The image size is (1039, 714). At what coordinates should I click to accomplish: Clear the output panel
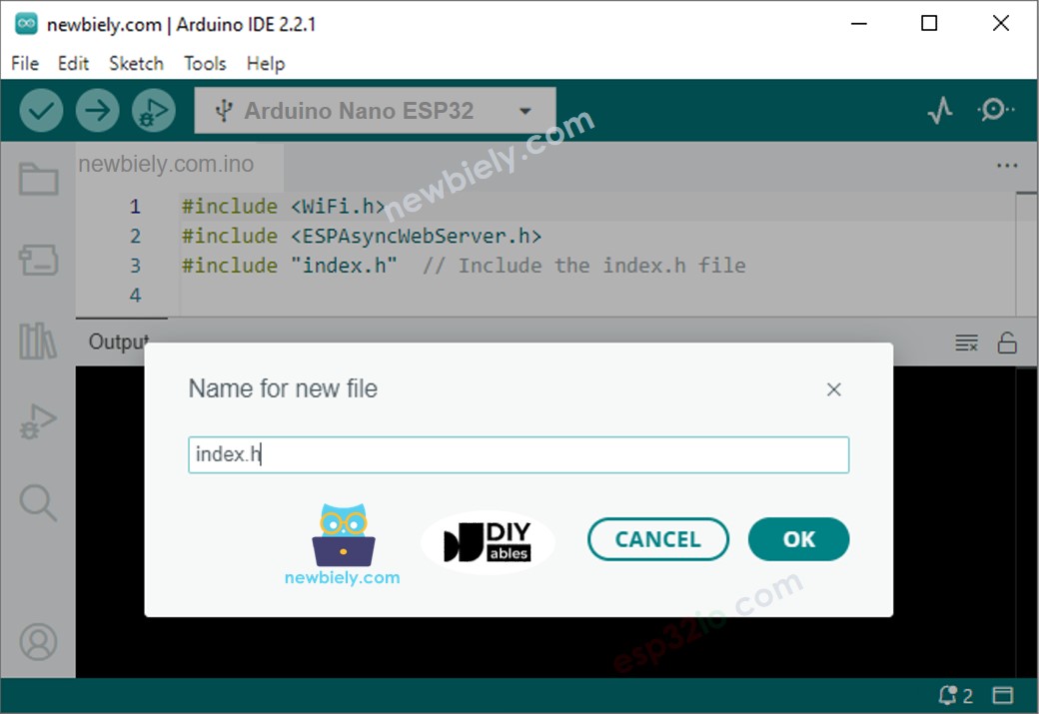click(966, 344)
